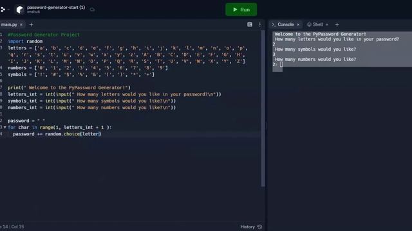Collapse the for loop fold arrow
The height and width of the screenshot is (231, 412).
(x=5, y=127)
